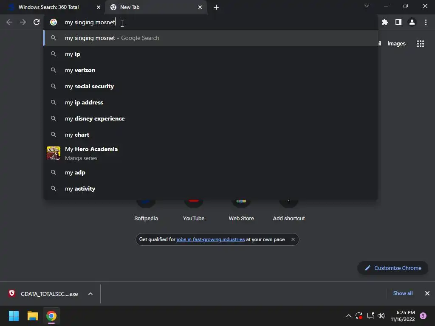Expand GDATA download options chevron
The height and width of the screenshot is (326, 435).
[x=90, y=294]
